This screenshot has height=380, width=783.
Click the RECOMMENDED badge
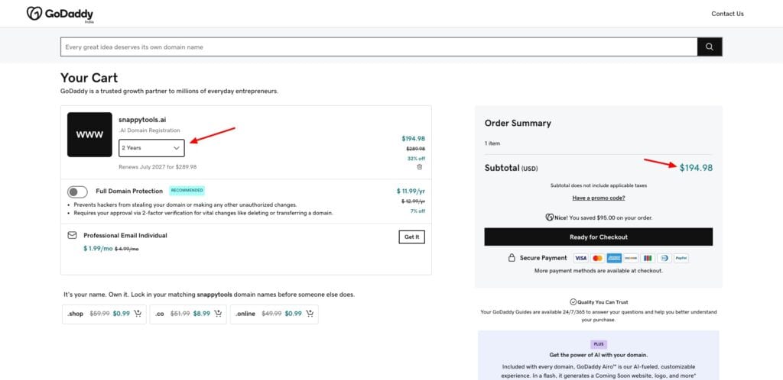(x=187, y=190)
